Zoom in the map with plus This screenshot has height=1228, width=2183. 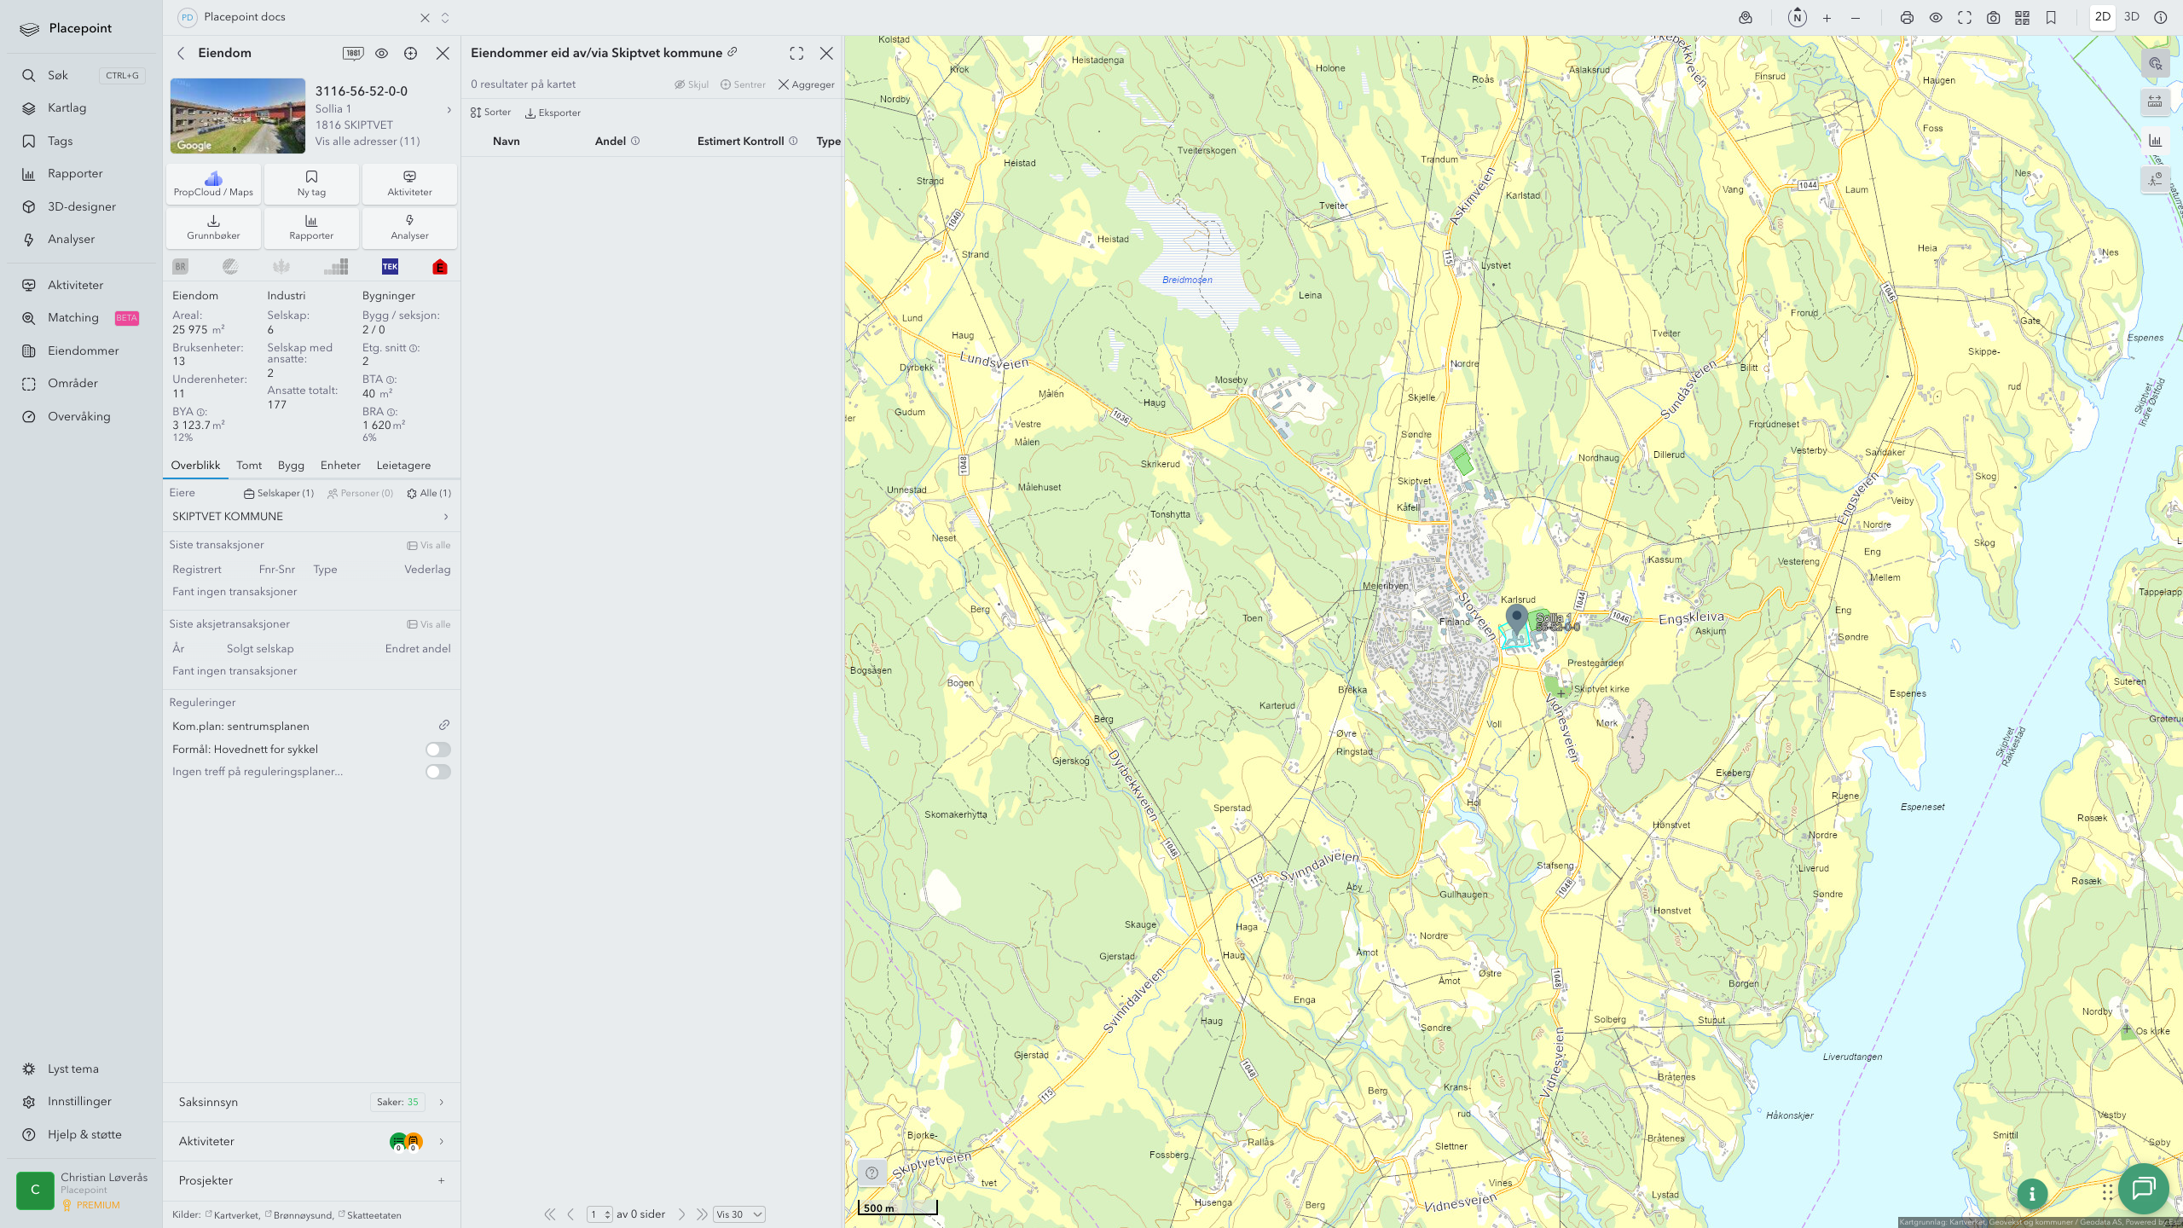click(x=1827, y=18)
